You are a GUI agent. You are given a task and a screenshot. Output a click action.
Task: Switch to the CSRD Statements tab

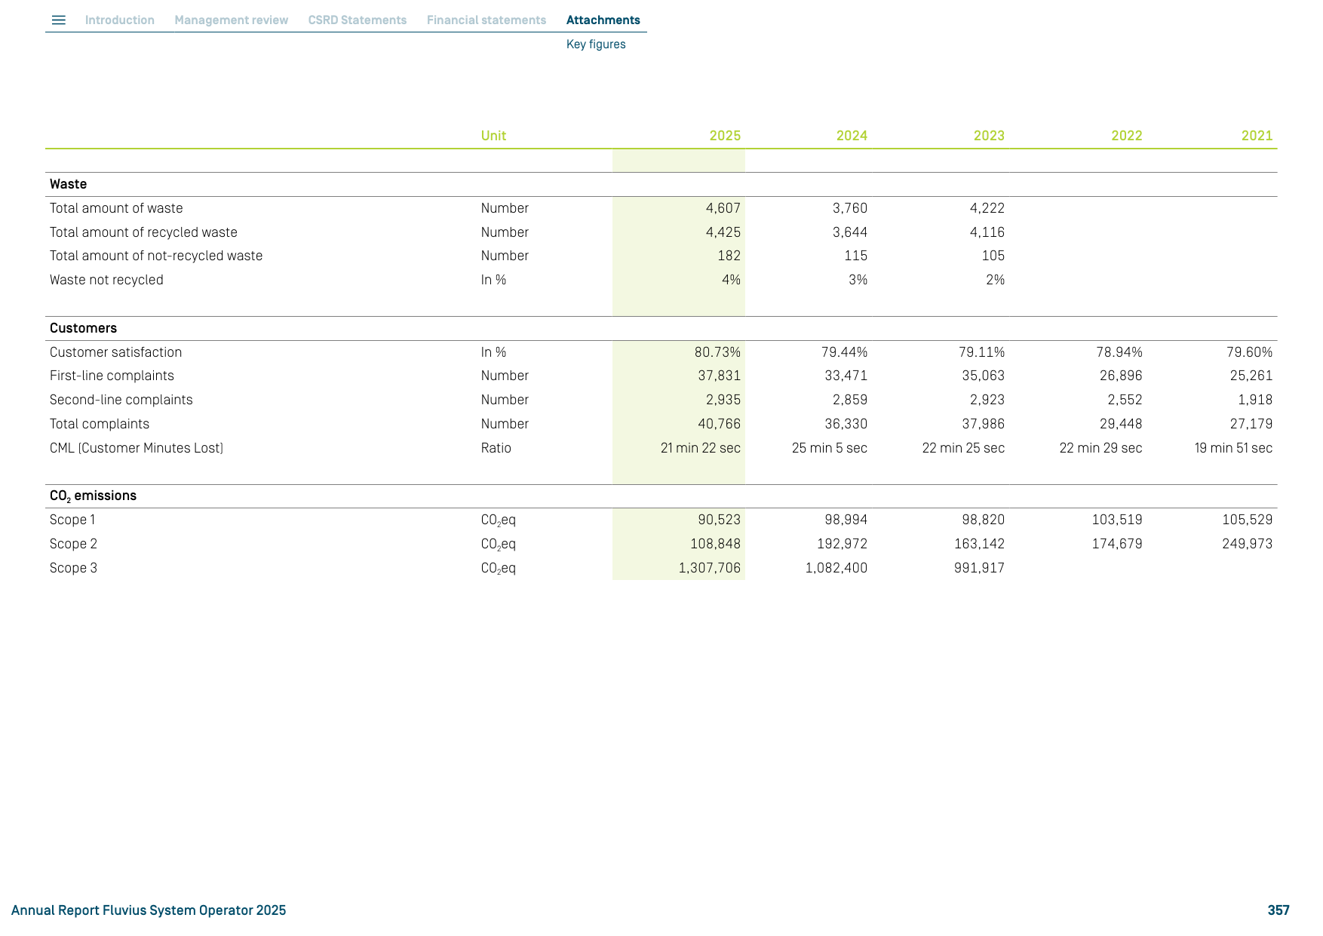[x=358, y=20]
